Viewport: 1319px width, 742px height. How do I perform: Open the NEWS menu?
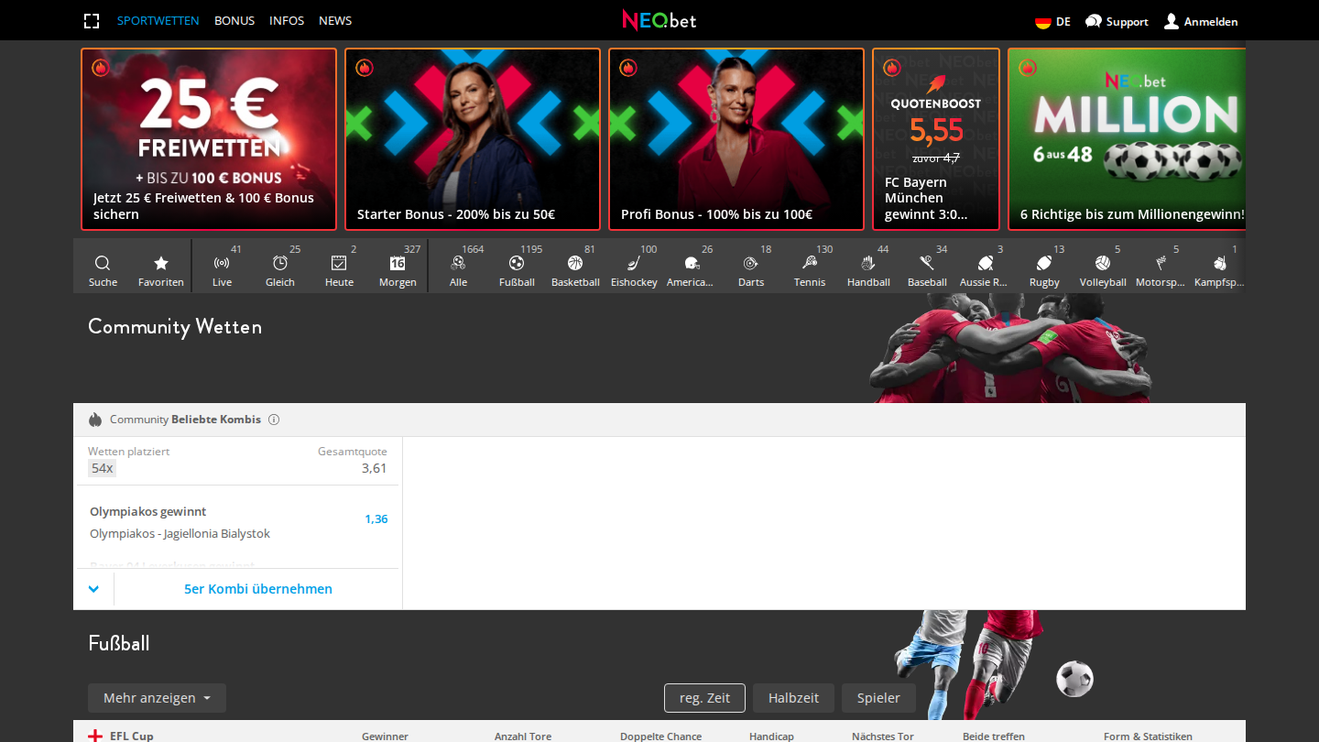pos(335,20)
